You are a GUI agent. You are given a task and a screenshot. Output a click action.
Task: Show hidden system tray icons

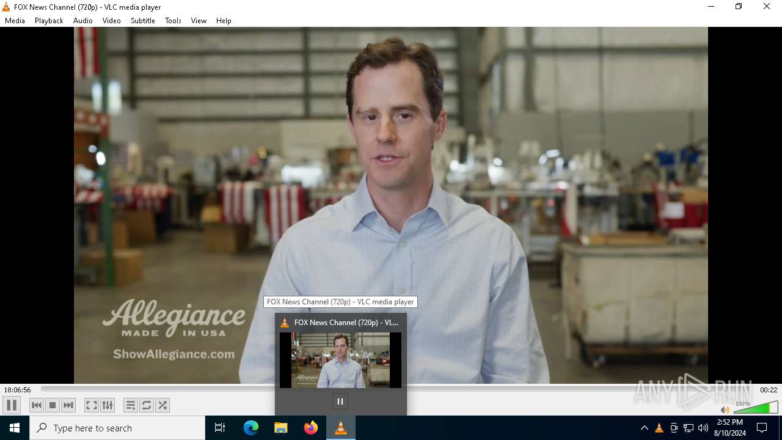tap(644, 428)
